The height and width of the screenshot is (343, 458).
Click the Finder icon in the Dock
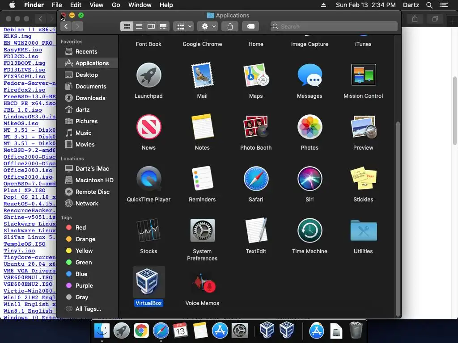[x=102, y=331]
